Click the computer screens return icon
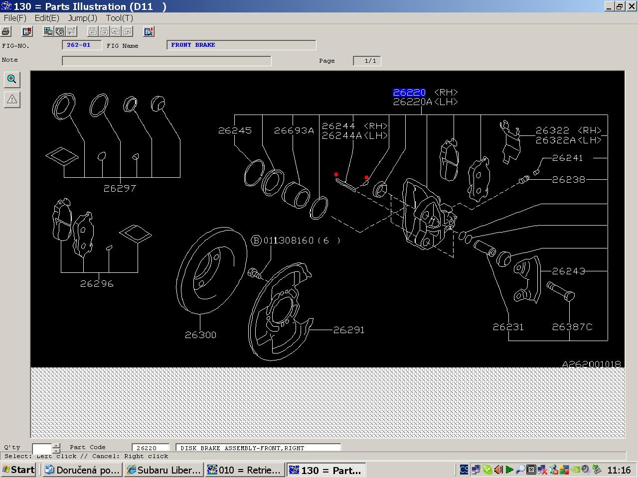 click(48, 31)
